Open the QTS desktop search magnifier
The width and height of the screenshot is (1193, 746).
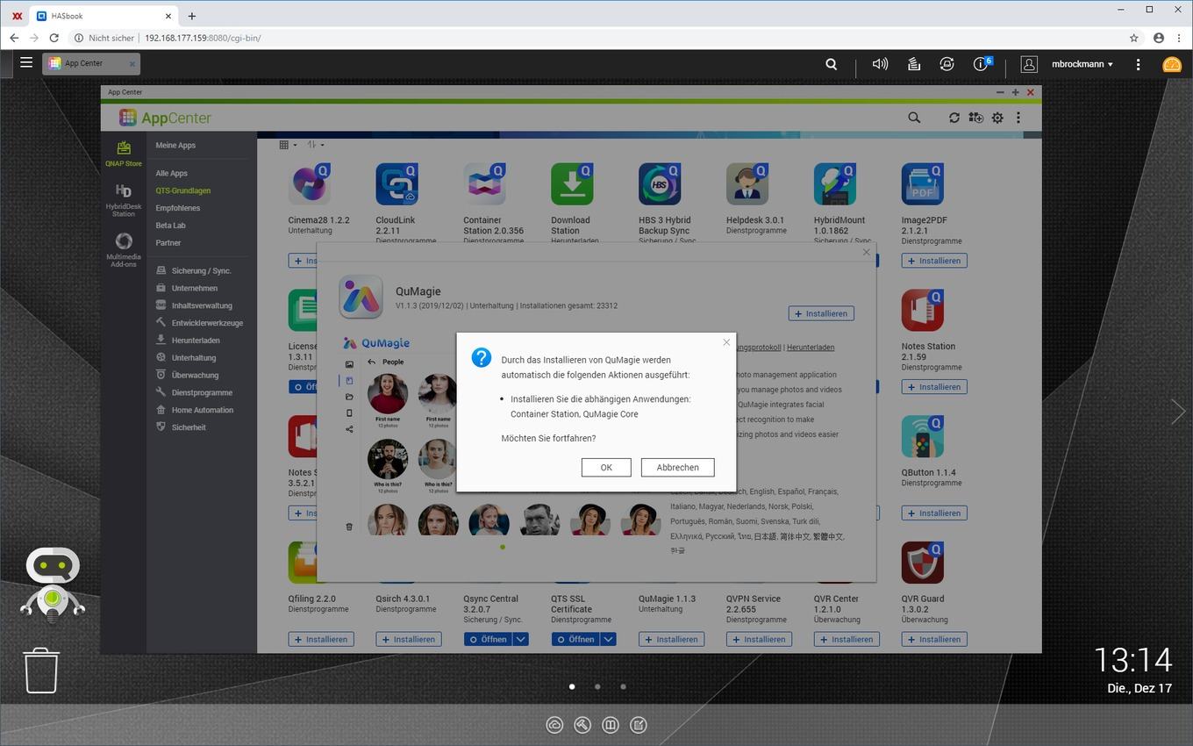coord(831,64)
